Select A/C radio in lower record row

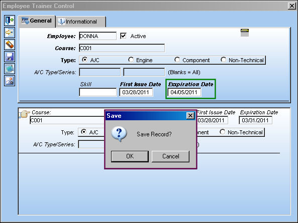83,132
